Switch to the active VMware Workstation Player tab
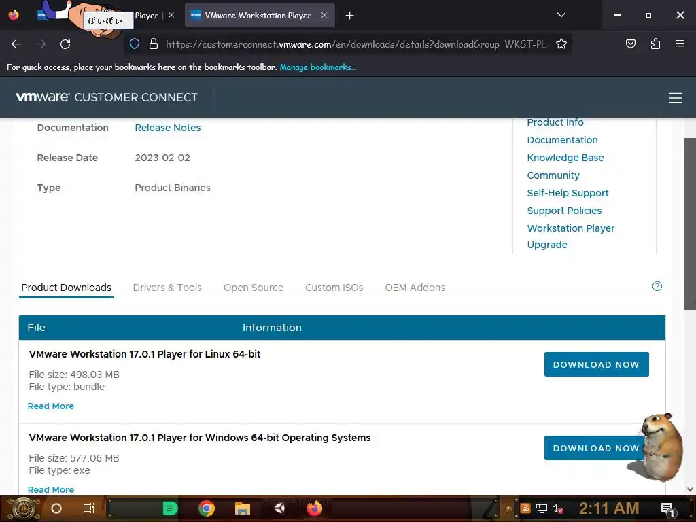The image size is (696, 522). (260, 16)
